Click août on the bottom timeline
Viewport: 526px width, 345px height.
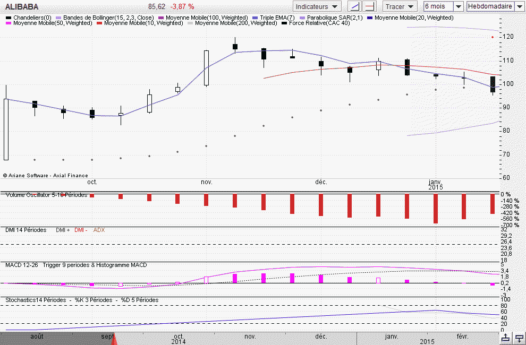point(37,336)
